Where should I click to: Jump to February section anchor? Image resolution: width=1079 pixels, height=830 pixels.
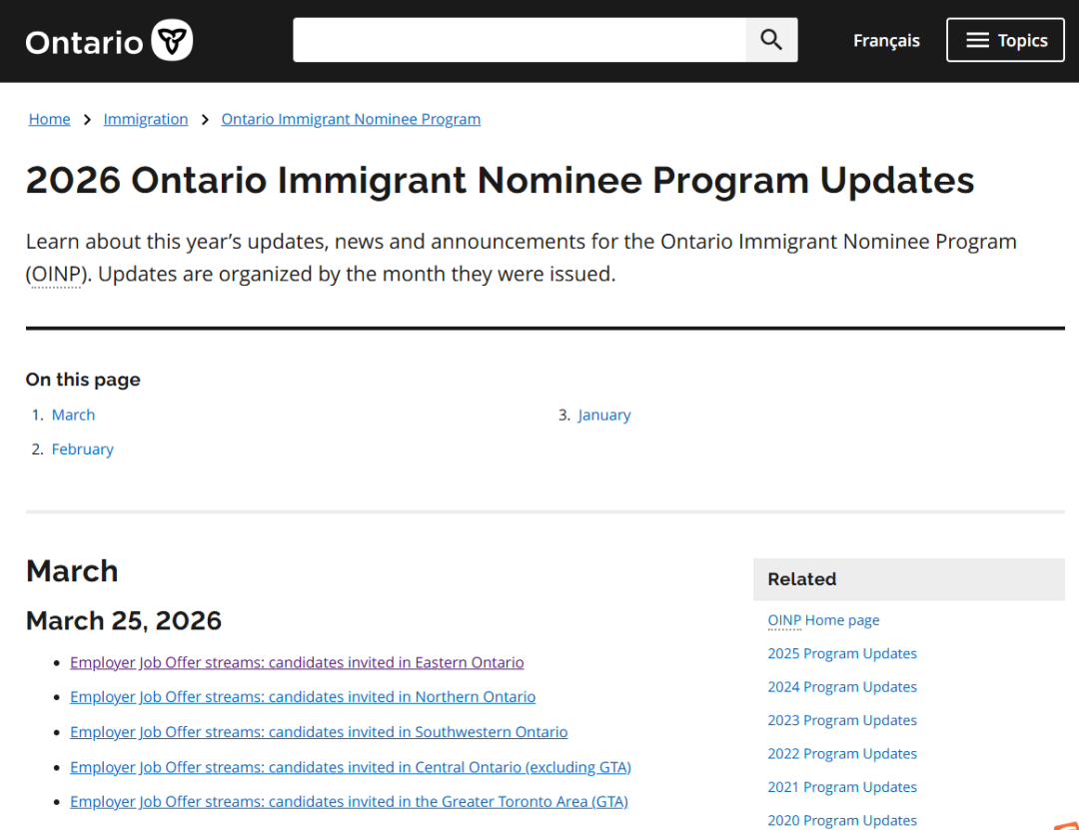[x=83, y=449]
